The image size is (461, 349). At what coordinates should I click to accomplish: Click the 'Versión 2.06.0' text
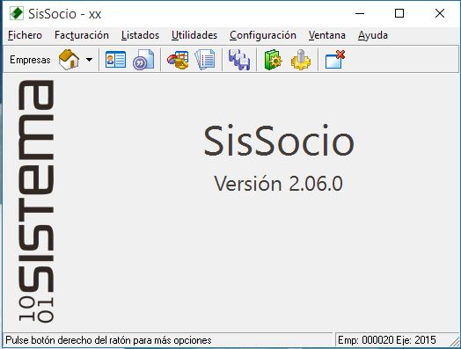[278, 184]
